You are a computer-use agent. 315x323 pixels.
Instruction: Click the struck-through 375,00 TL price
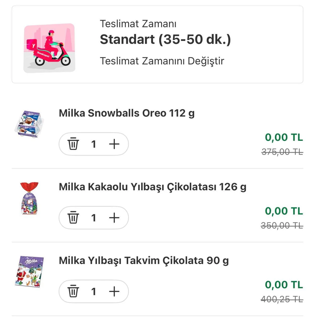(282, 152)
